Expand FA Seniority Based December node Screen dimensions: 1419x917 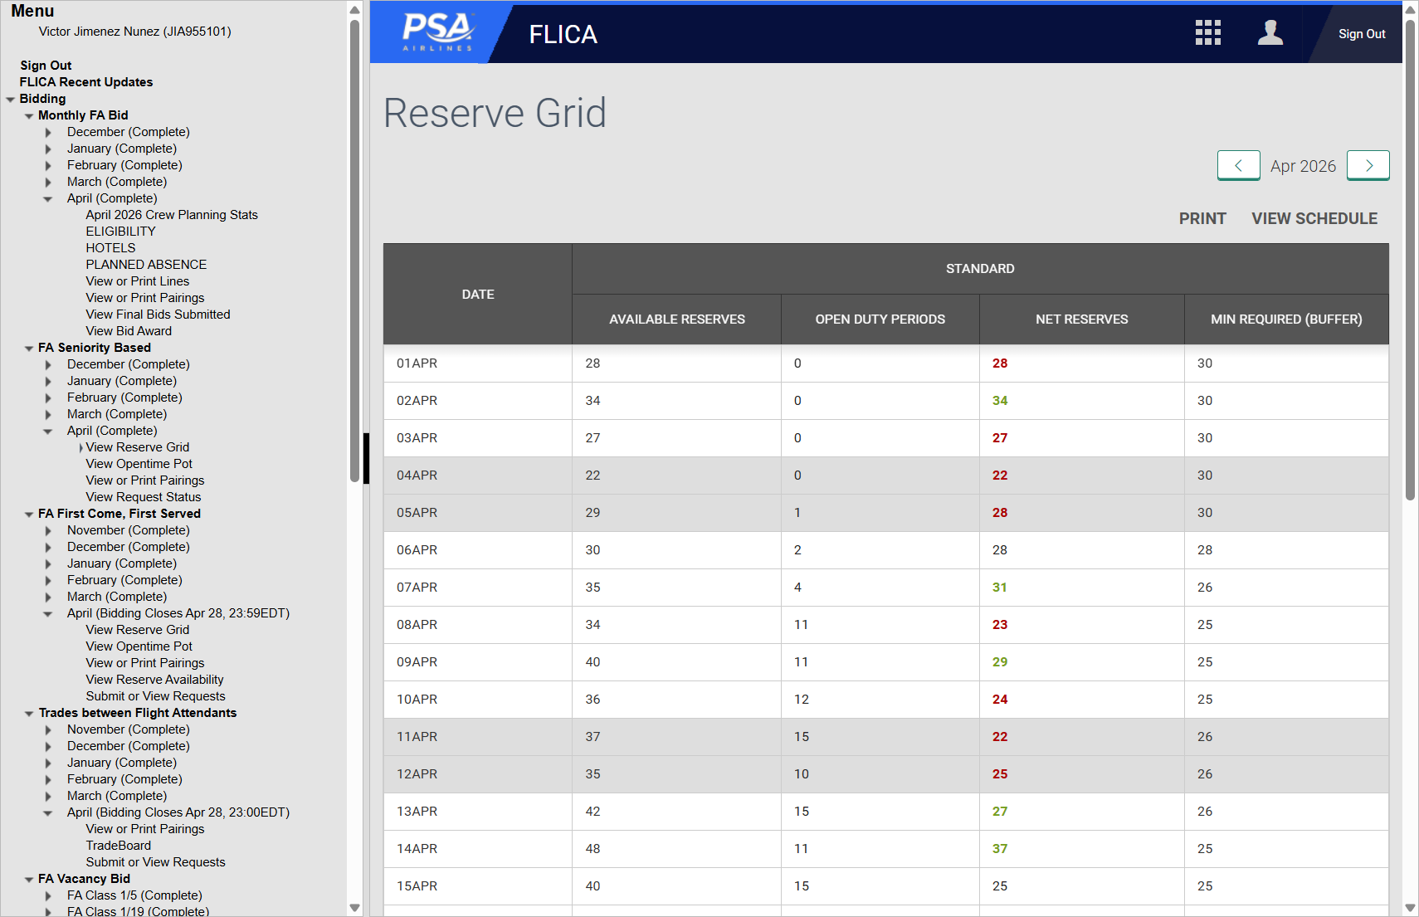48,365
